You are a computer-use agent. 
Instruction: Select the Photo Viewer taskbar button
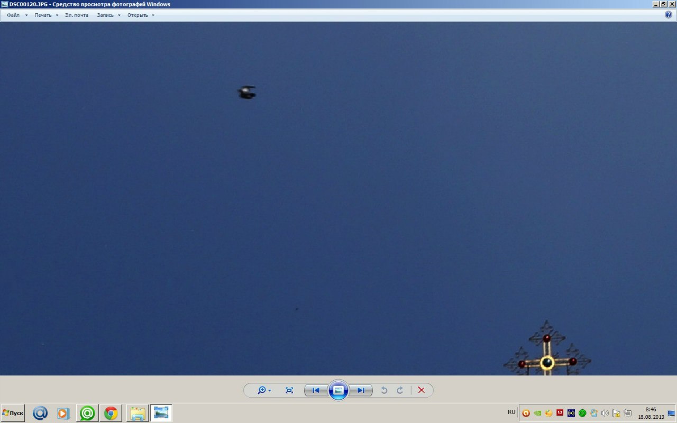coord(161,413)
